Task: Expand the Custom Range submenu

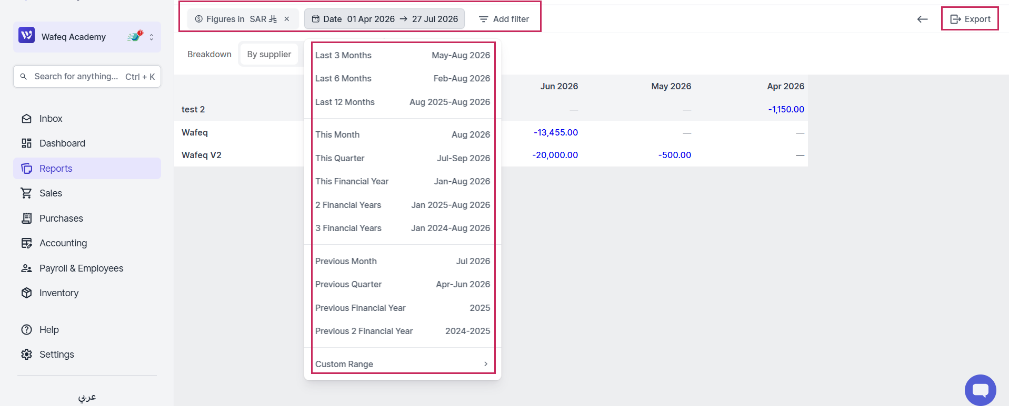Action: (403, 364)
